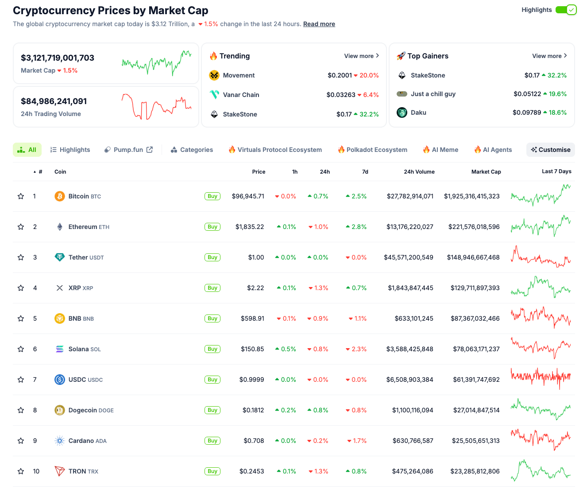Click the Buy button for Bitcoin
This screenshot has width=587, height=489.
pos(212,196)
